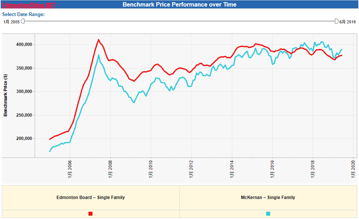The width and height of the screenshot is (359, 219).
Task: Click the 300,000 y-axis label
Action: click(x=24, y=91)
